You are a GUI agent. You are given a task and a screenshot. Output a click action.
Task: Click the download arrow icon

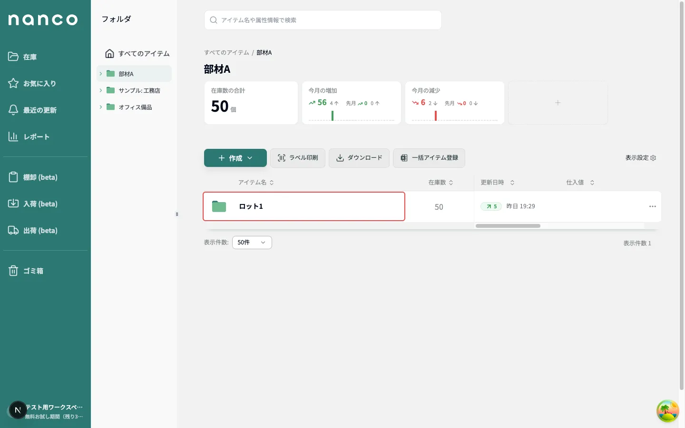coord(340,158)
